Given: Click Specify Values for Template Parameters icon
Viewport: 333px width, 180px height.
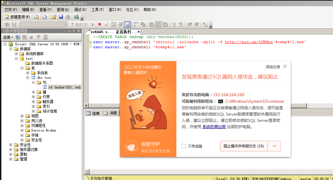Looking at the screenshot, I should (x=205, y=25).
